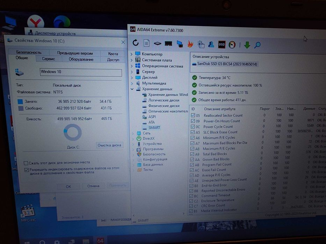Switch to the Квота tab
This screenshot has height=244, width=326.
coord(113,54)
